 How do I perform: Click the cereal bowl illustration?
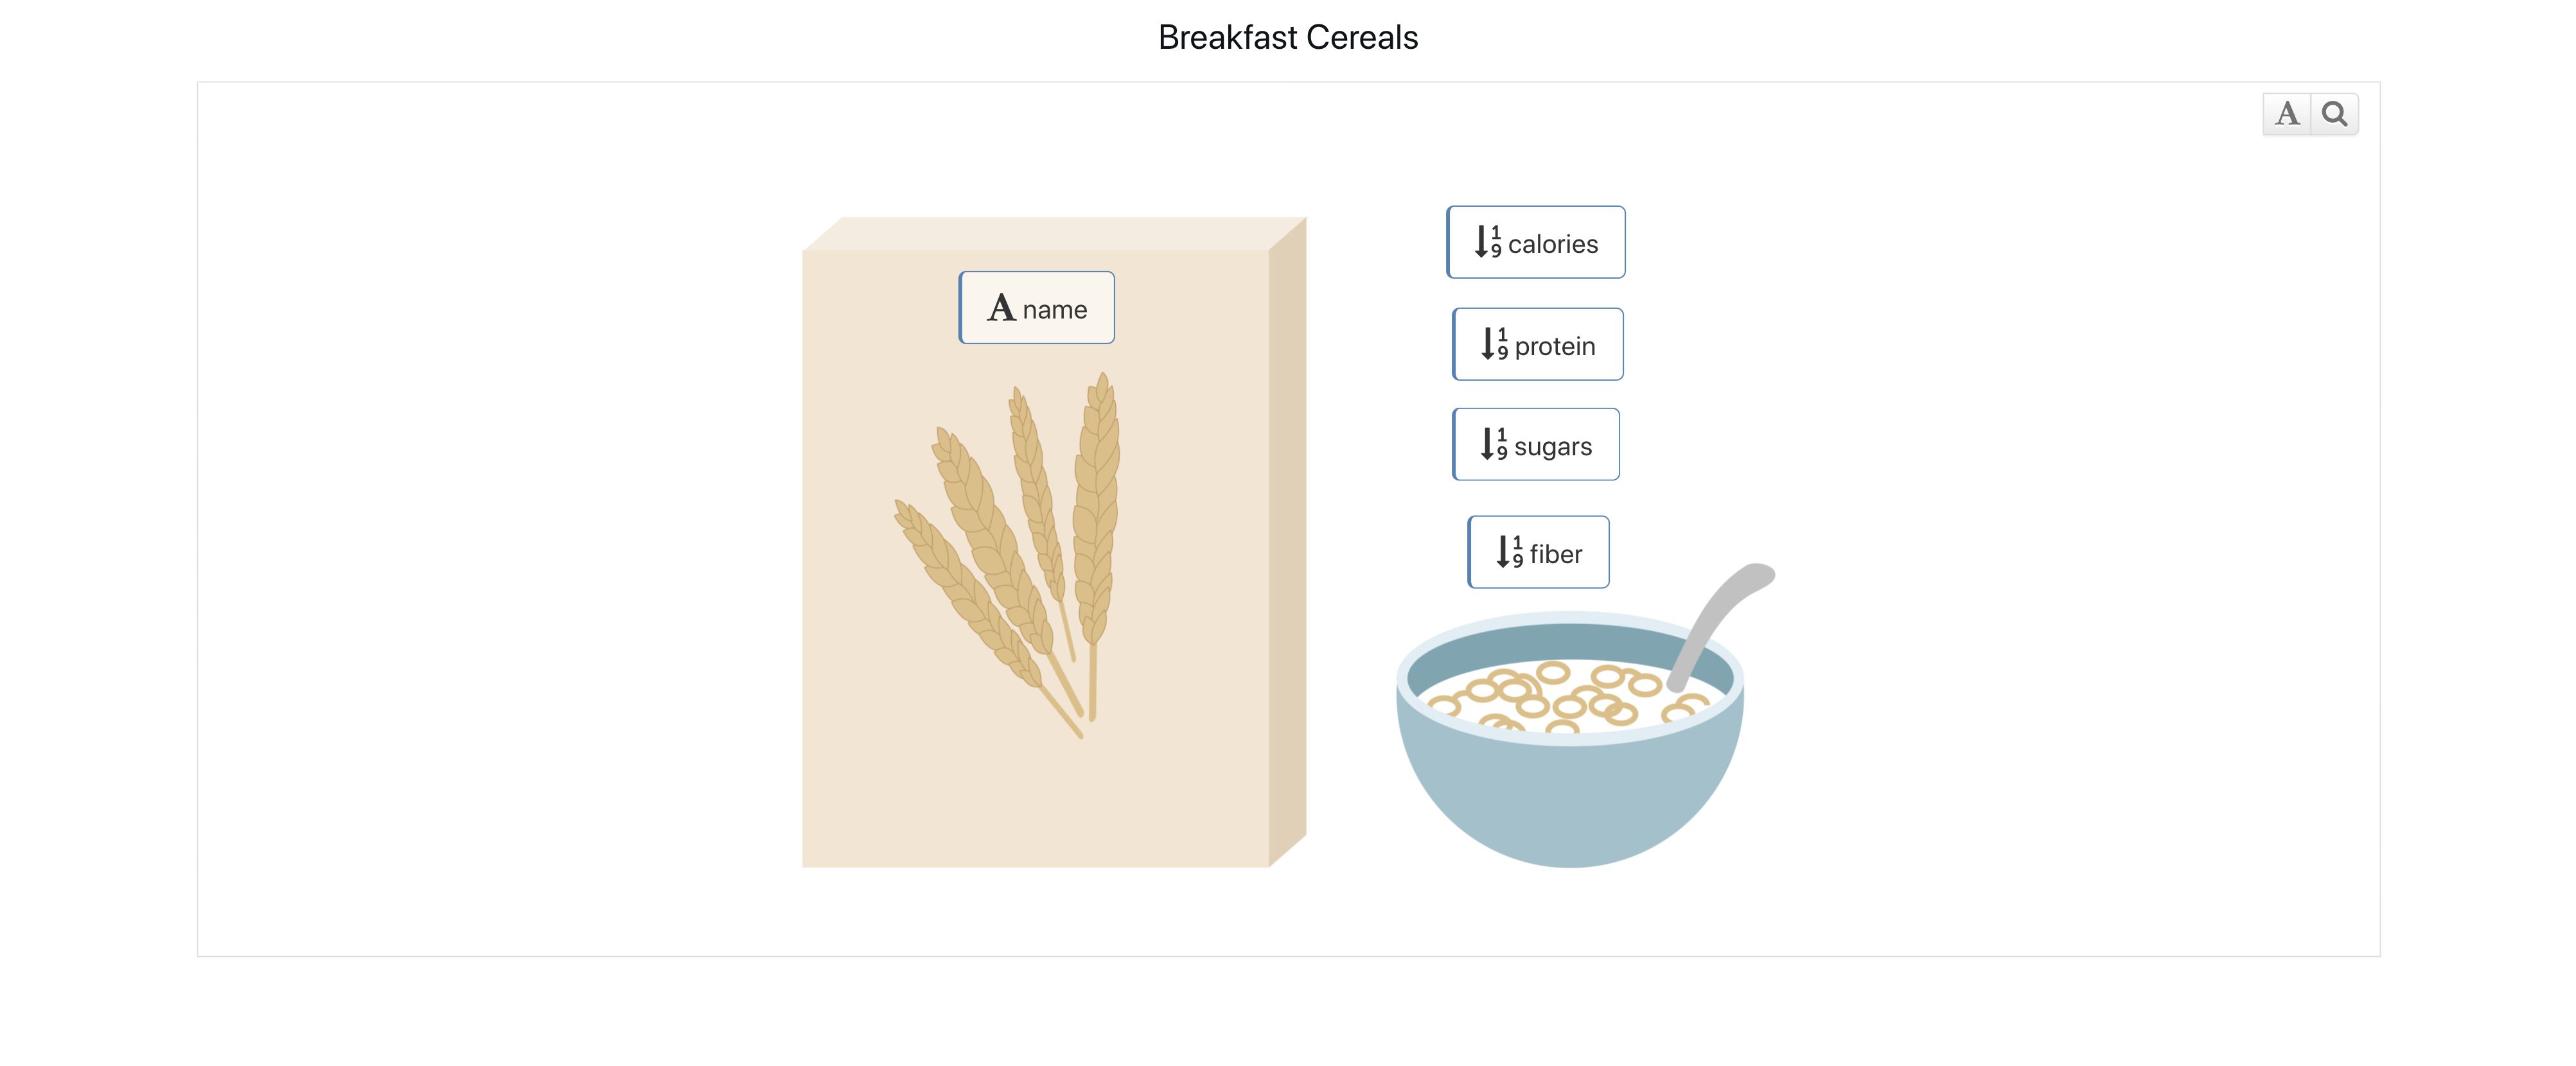(1570, 740)
